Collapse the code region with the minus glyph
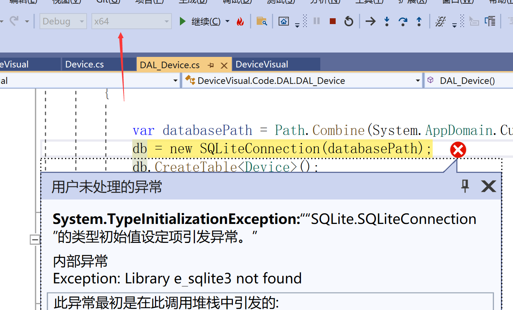 point(35,239)
